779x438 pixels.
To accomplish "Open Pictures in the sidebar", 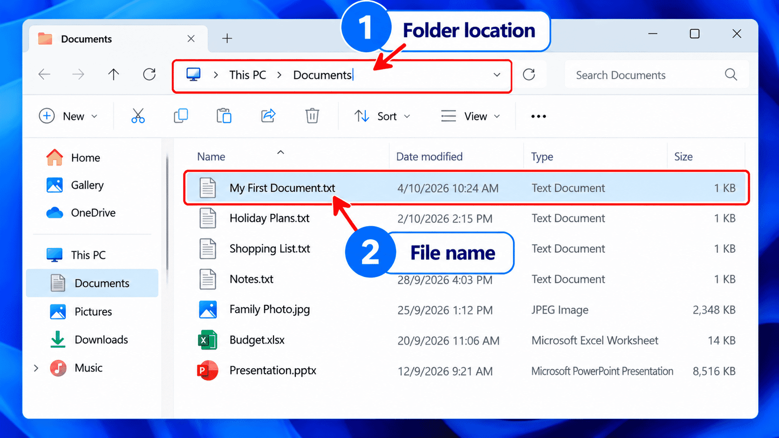I will [81, 311].
